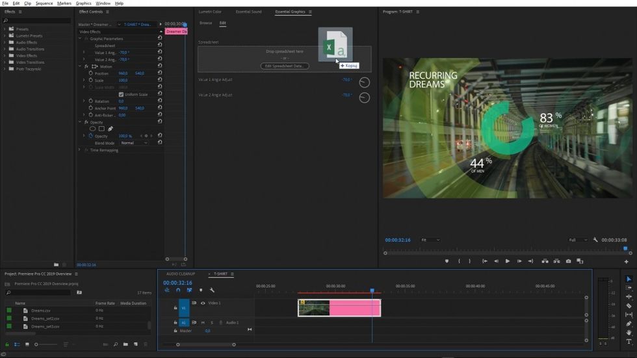
Task: Reset the Rotation parameter
Action: click(x=160, y=101)
